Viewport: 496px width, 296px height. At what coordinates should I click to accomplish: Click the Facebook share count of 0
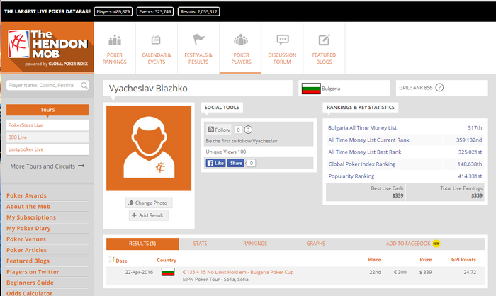251,163
